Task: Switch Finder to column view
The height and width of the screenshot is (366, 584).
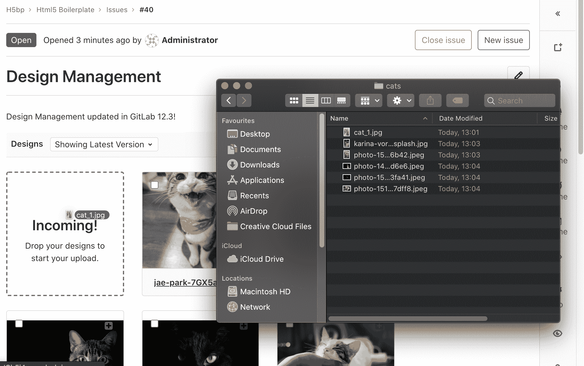Action: (326, 100)
